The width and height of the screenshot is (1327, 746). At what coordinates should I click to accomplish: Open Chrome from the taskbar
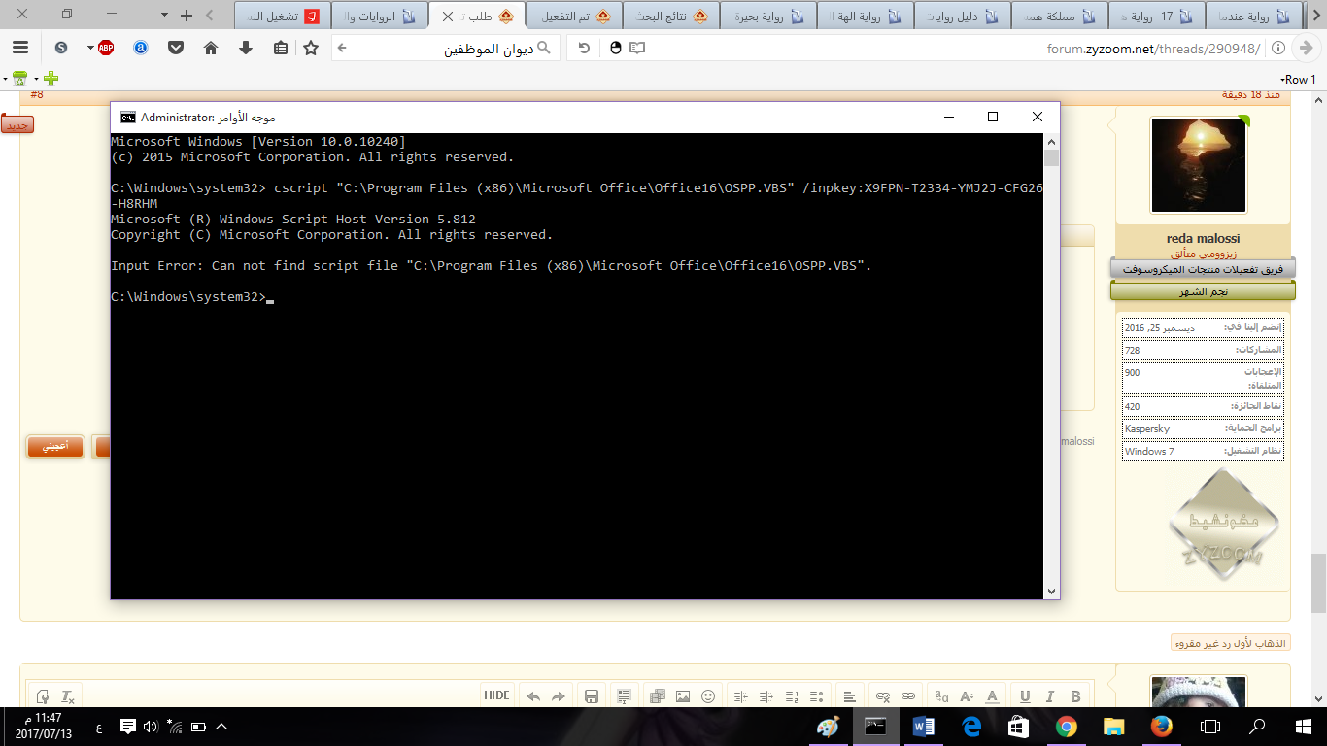coord(1067,726)
